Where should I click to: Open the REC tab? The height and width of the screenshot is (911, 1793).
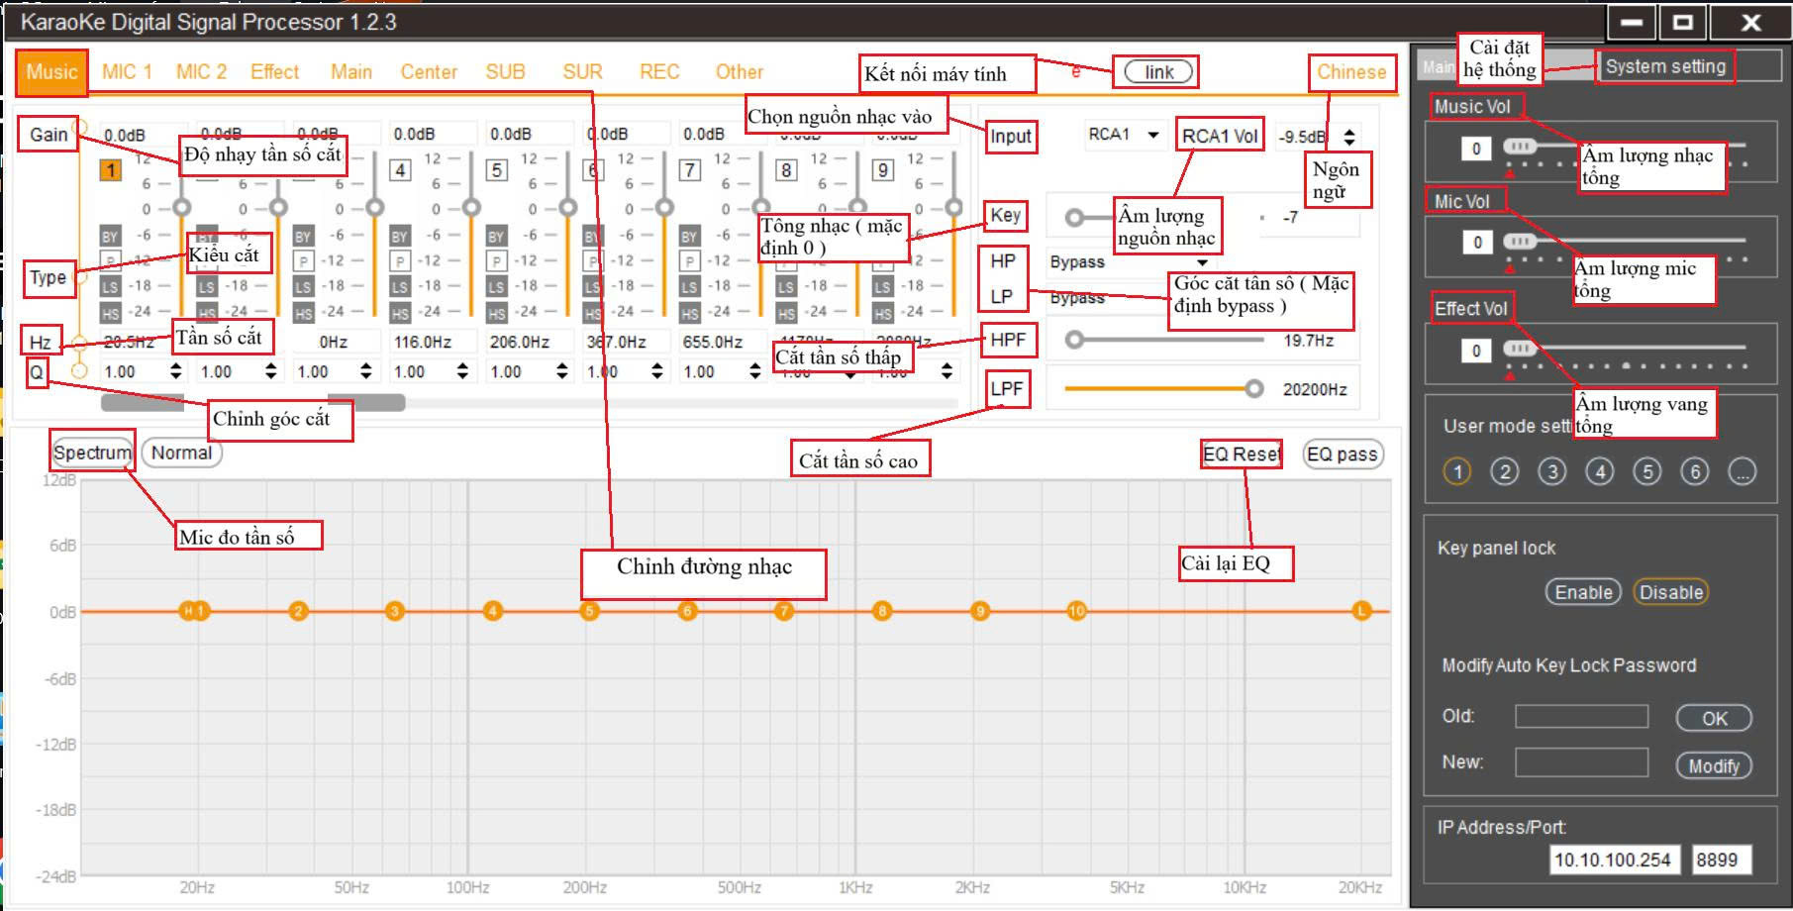659,71
